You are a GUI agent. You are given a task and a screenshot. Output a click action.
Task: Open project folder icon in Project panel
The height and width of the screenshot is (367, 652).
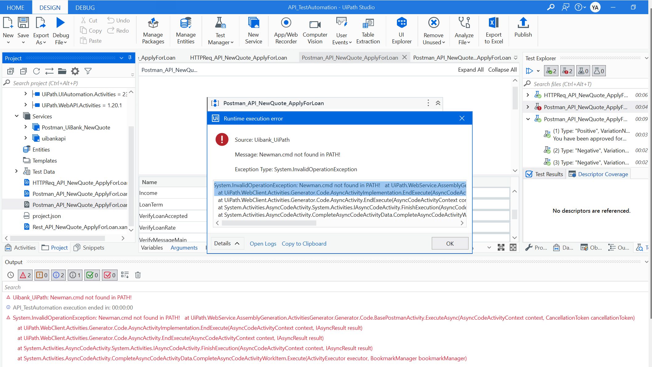coord(62,71)
